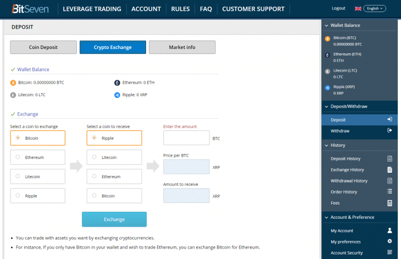401x259 pixels.
Task: Select Bitcoin as coin to receive
Action: pos(114,196)
